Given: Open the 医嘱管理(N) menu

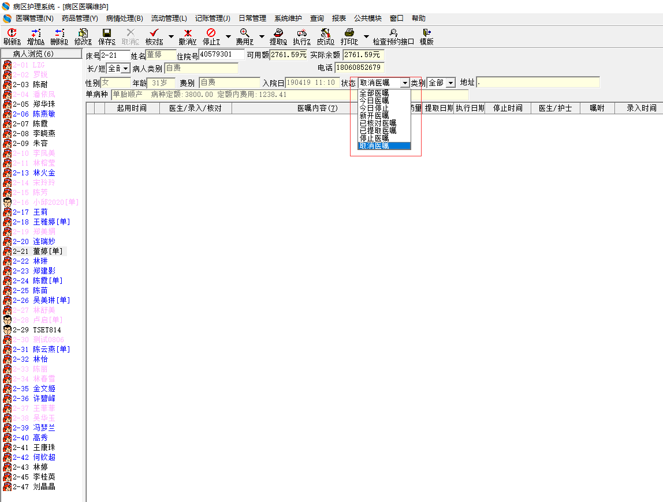Looking at the screenshot, I should [35, 18].
